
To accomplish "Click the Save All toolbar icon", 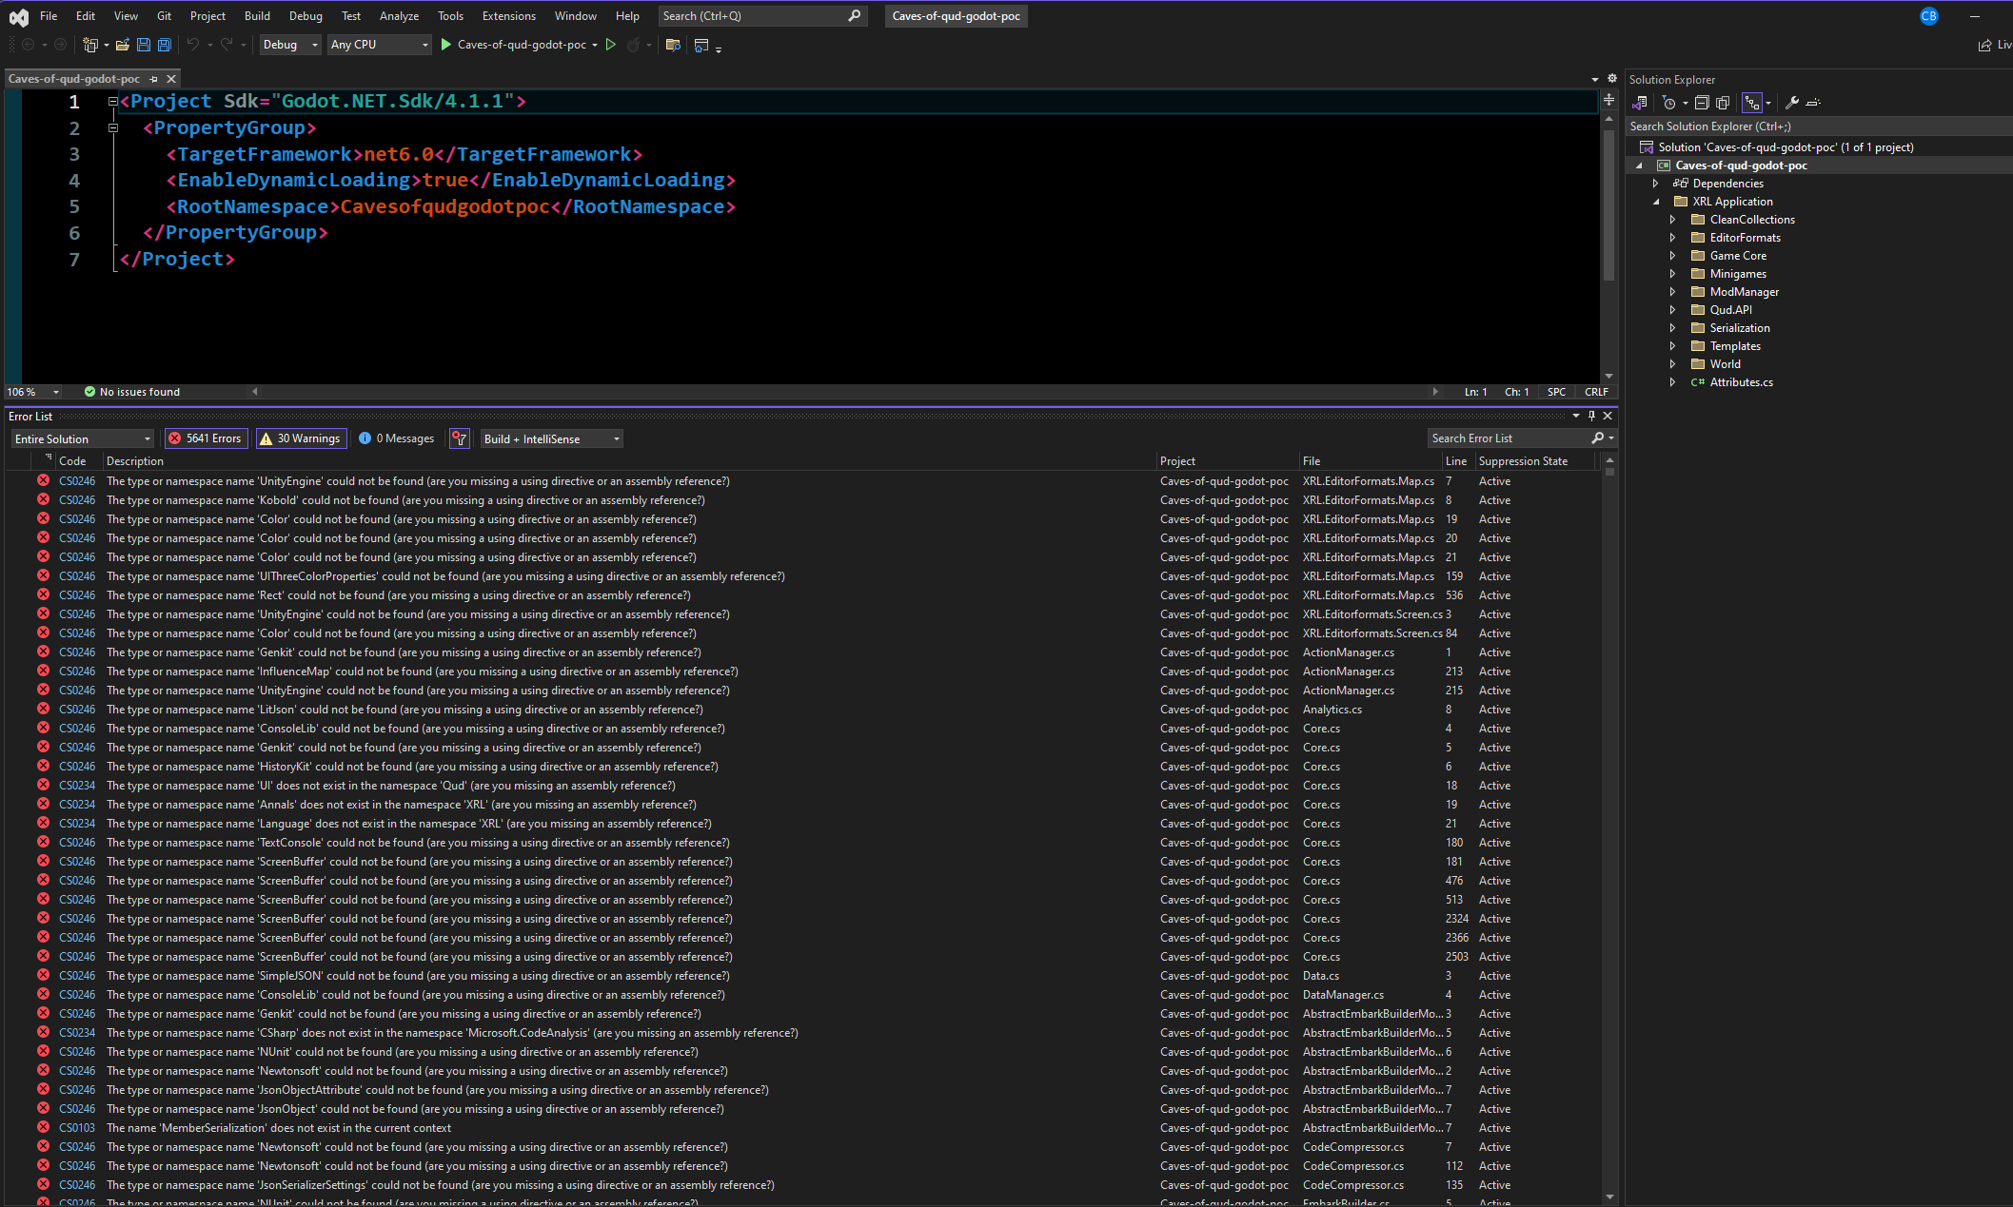I will click(165, 45).
